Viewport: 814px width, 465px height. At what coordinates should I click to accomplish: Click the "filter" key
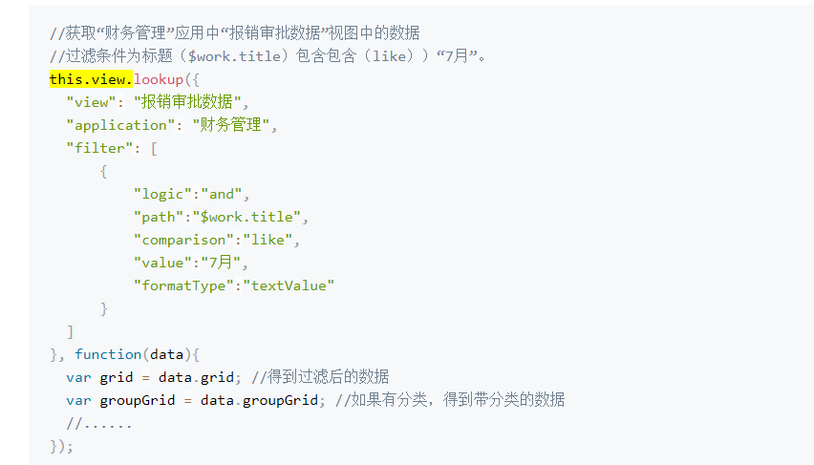pos(96,148)
